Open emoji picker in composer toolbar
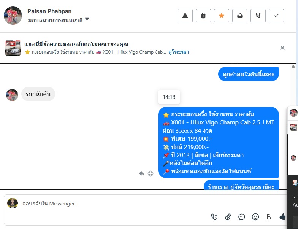298x229 pixels. [x=255, y=217]
